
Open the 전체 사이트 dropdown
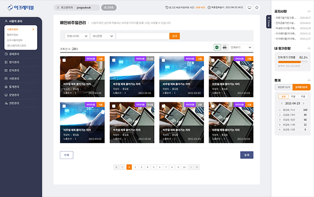77,36
